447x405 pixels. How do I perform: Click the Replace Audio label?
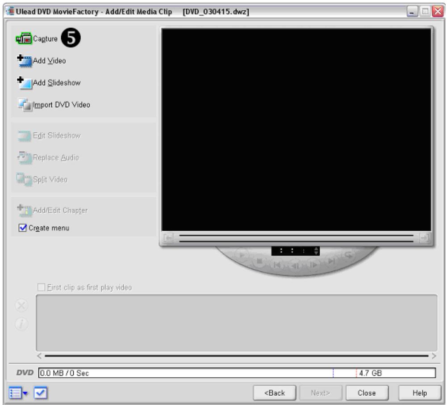pyautogui.click(x=56, y=157)
